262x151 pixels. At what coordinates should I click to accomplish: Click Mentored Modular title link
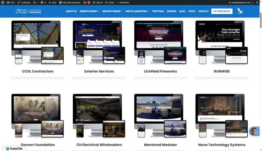pyautogui.click(x=161, y=145)
